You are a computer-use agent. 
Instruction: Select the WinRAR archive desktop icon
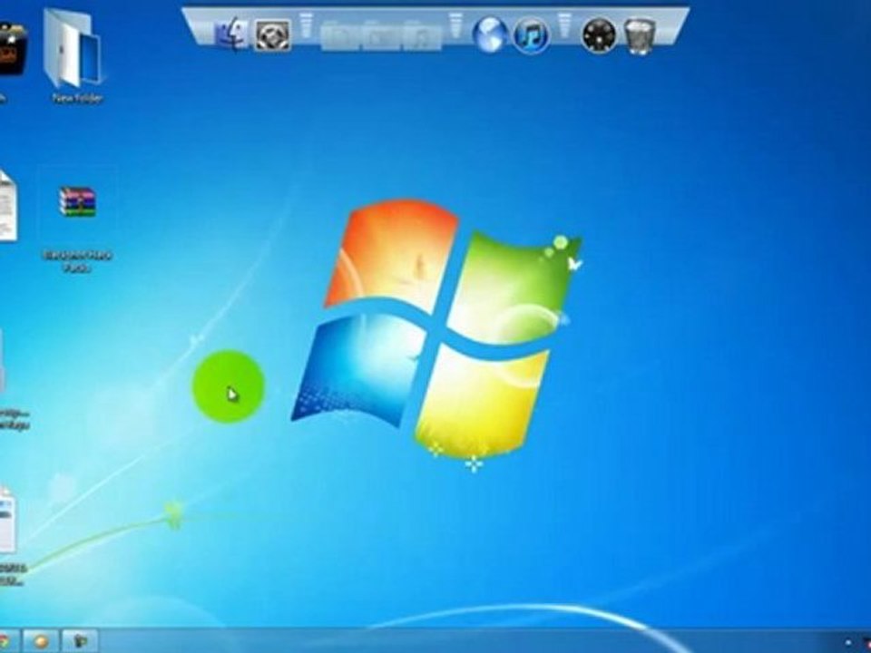coord(77,202)
